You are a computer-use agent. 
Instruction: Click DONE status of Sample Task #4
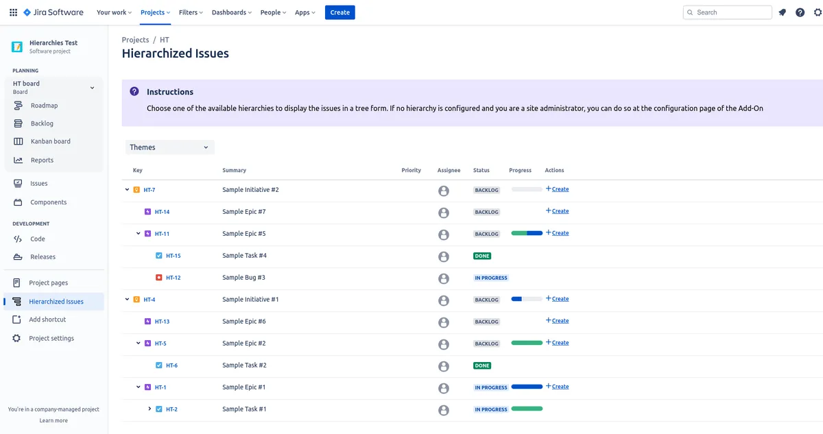click(x=482, y=256)
